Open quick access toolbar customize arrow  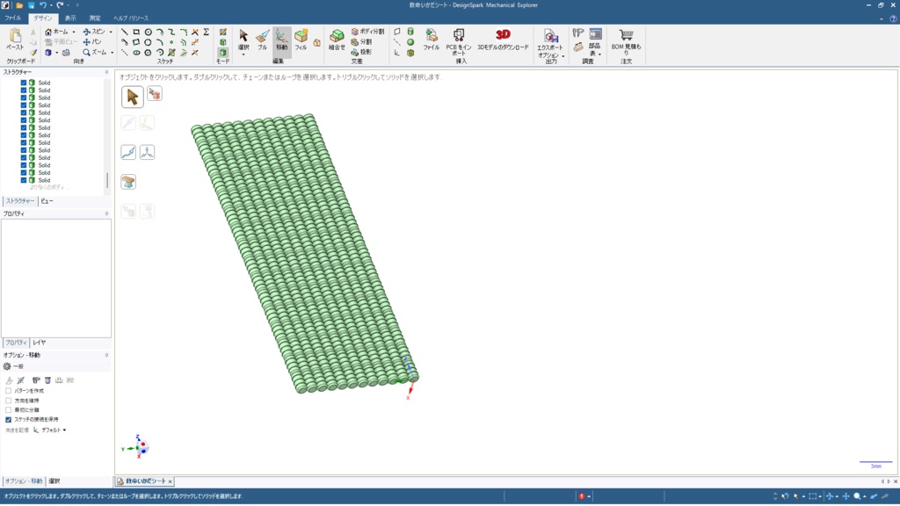[77, 5]
